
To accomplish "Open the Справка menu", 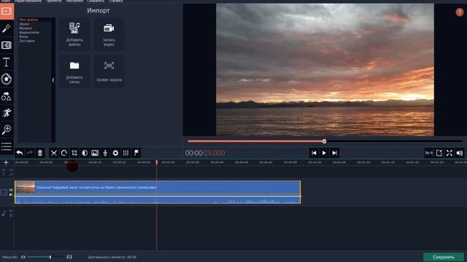I will [115, 1].
